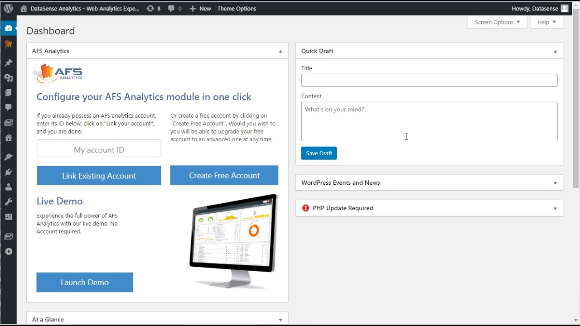Open Comments speech bubble in sidebar
Image resolution: width=580 pixels, height=326 pixels.
8,107
